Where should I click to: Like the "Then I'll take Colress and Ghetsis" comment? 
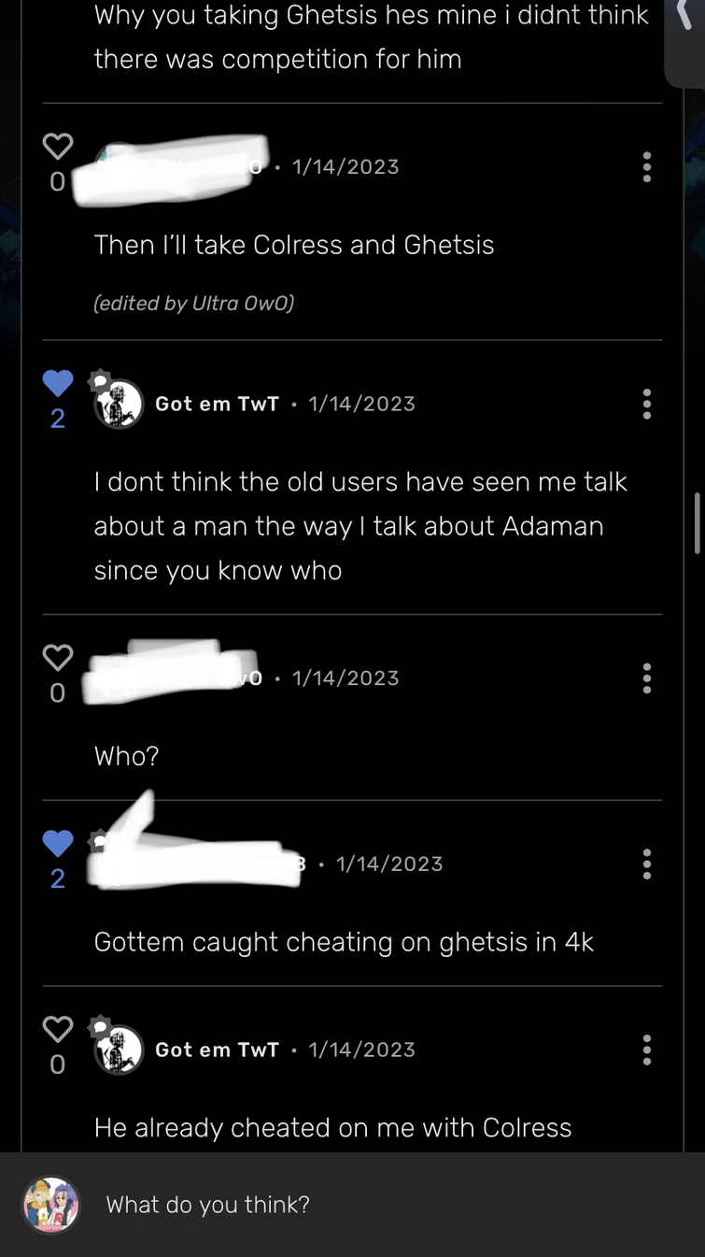click(58, 146)
